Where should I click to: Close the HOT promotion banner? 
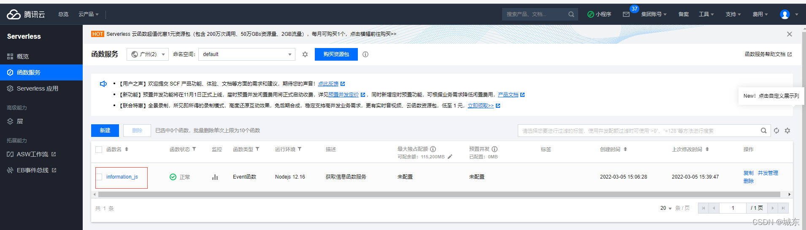point(790,34)
